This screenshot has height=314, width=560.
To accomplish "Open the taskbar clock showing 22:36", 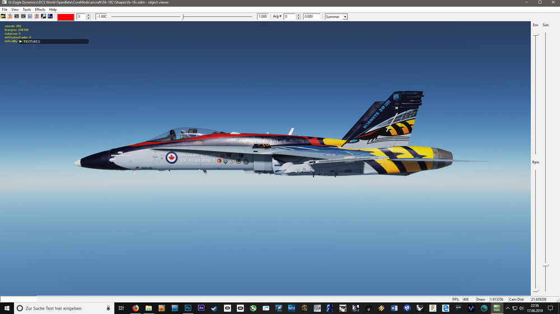I will pyautogui.click(x=535, y=308).
